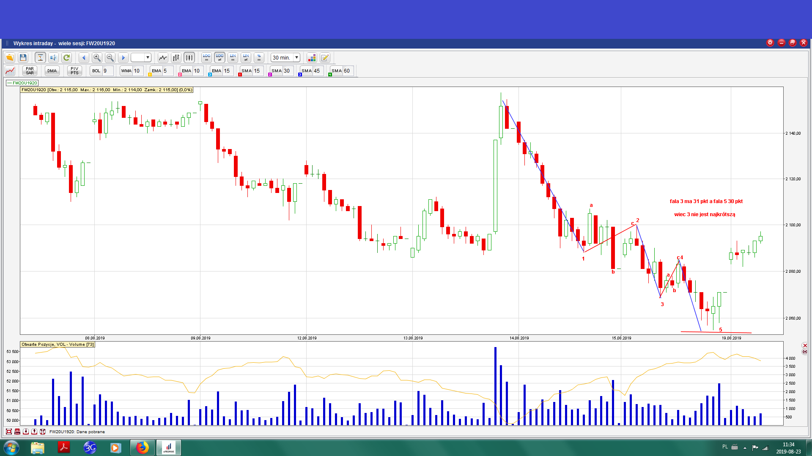
Task: Open the color palette settings icon
Action: pos(312,57)
